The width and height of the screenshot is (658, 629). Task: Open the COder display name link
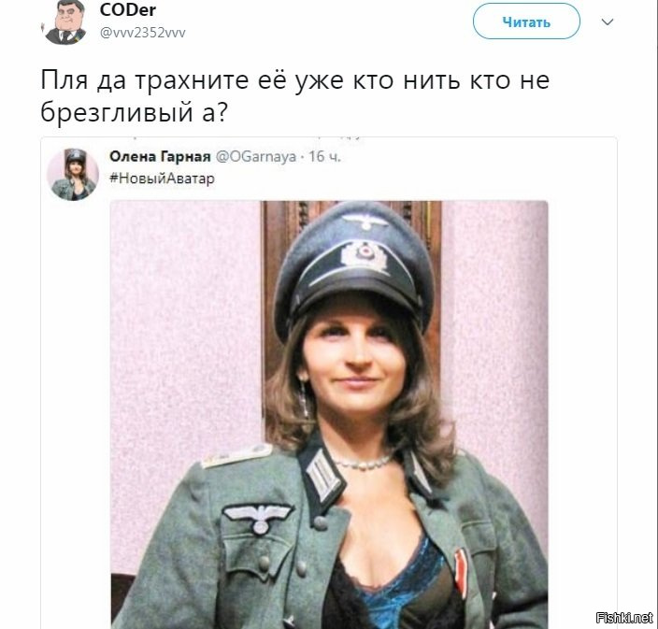[x=127, y=10]
